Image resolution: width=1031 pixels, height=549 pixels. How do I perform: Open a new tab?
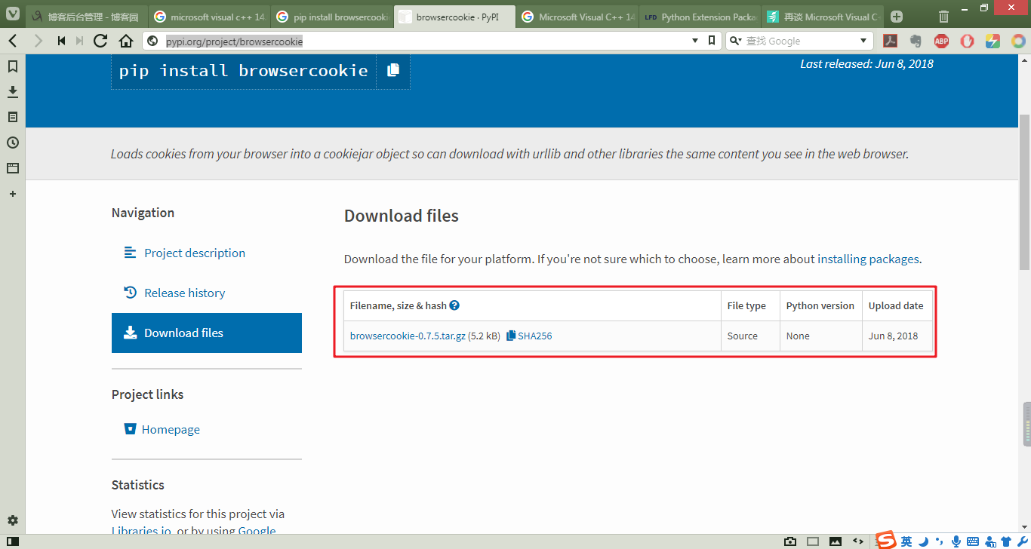897,17
